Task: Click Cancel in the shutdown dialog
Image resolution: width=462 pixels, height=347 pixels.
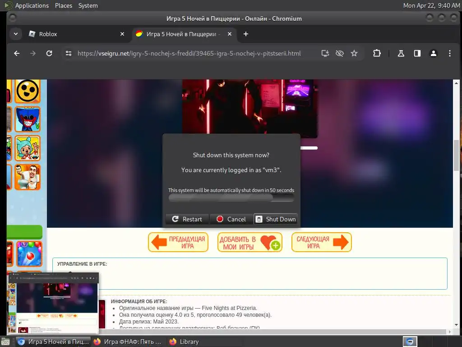Action: 231,219
